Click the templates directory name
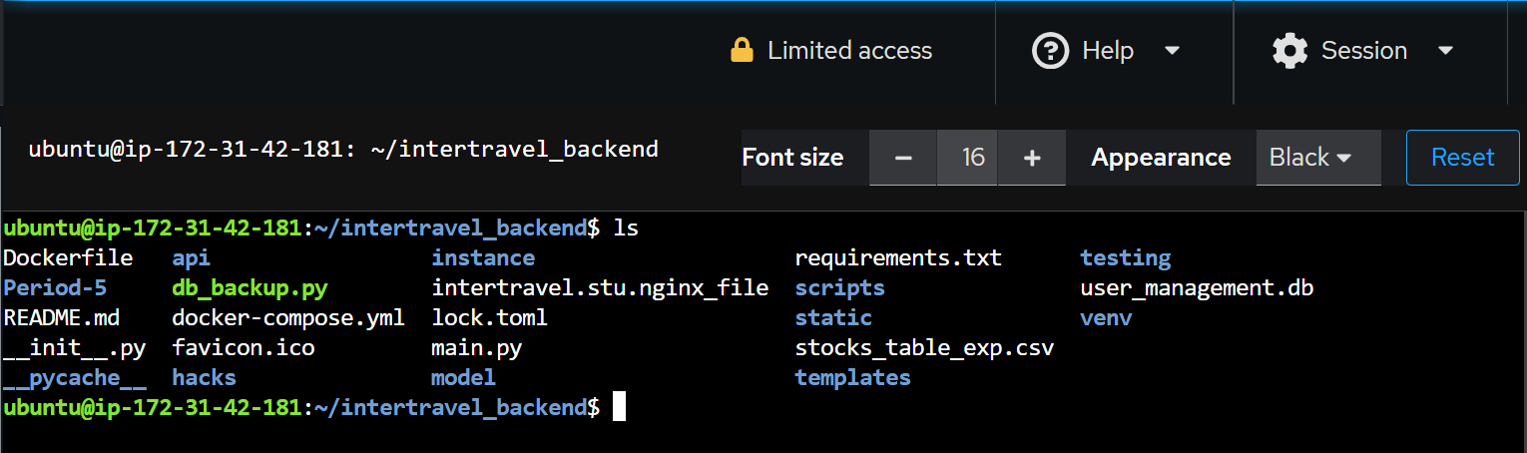 click(x=852, y=378)
